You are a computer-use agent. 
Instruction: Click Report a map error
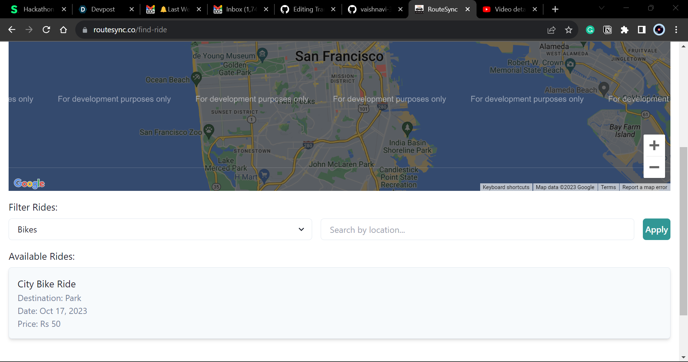[645, 187]
